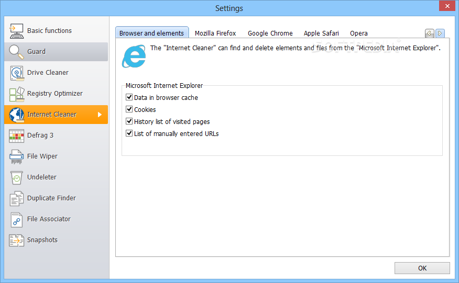This screenshot has width=459, height=283.
Task: Select the Defrag 3 label
Action: 40,135
